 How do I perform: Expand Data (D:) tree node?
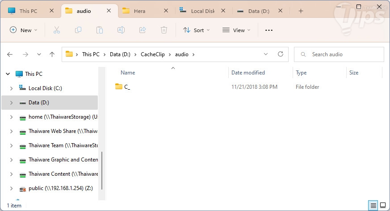11,103
